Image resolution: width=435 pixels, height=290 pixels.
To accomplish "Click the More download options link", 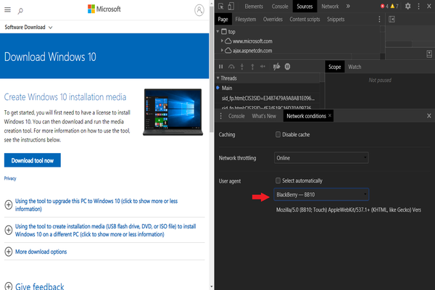I will tap(41, 252).
